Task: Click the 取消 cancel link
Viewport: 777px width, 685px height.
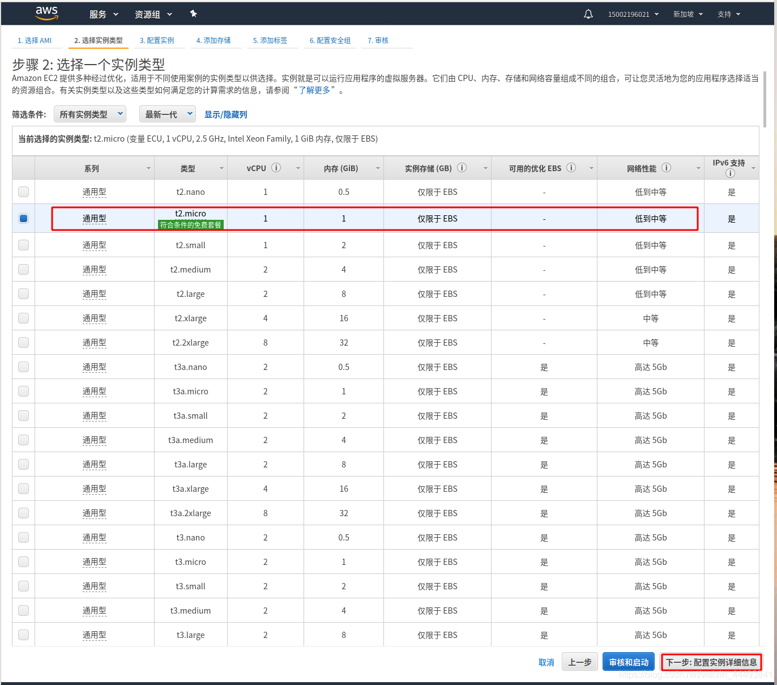Action: point(546,662)
